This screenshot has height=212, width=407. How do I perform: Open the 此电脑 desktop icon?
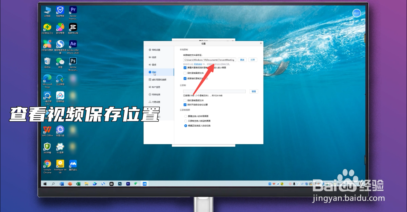coord(47,12)
